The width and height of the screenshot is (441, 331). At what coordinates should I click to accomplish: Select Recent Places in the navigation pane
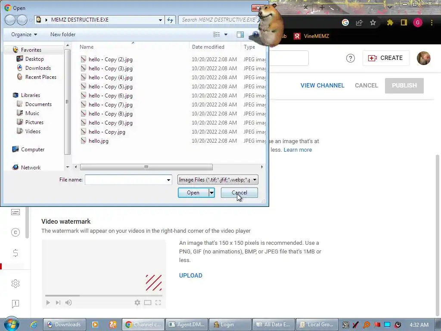(x=40, y=77)
